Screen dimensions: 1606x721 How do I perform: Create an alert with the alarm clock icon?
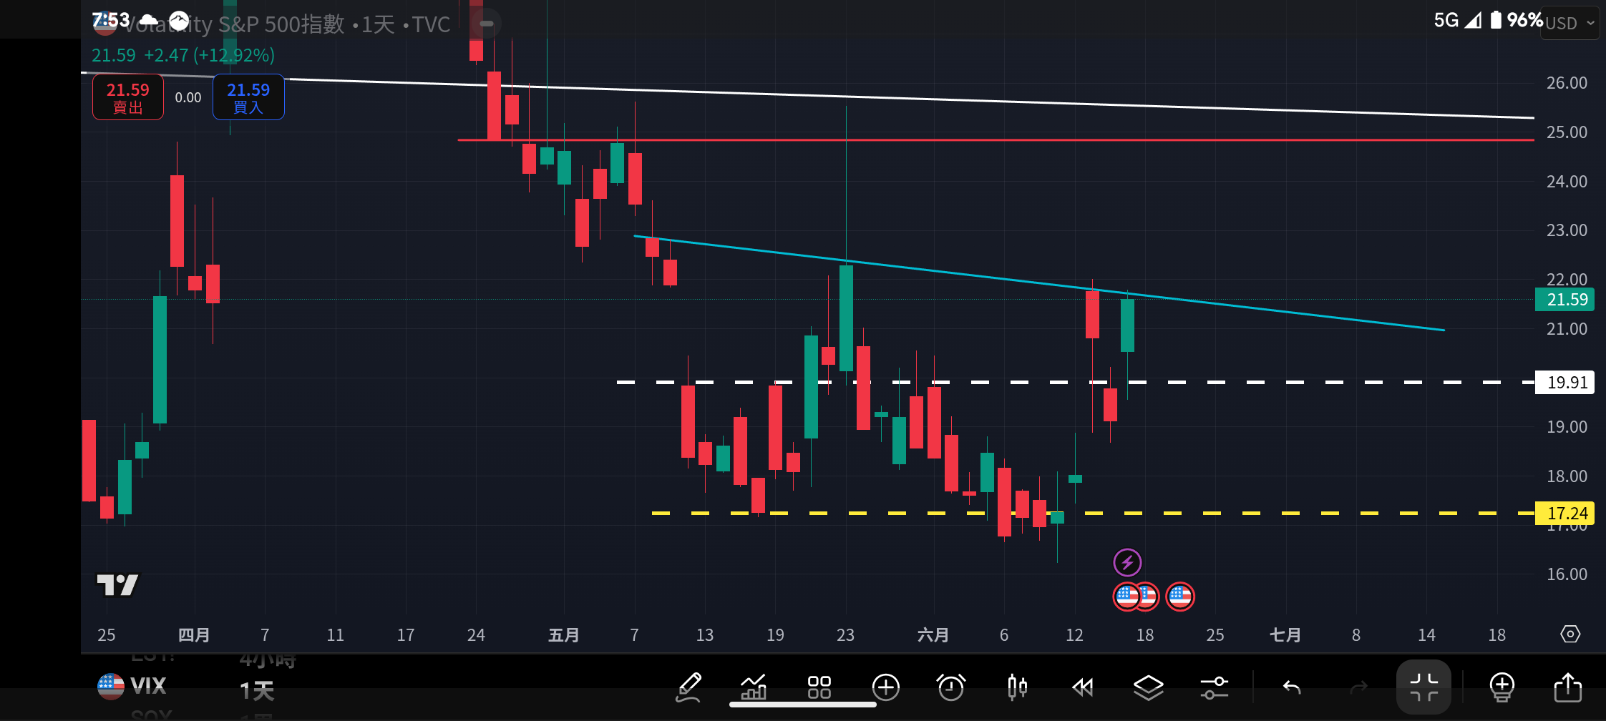tap(951, 687)
